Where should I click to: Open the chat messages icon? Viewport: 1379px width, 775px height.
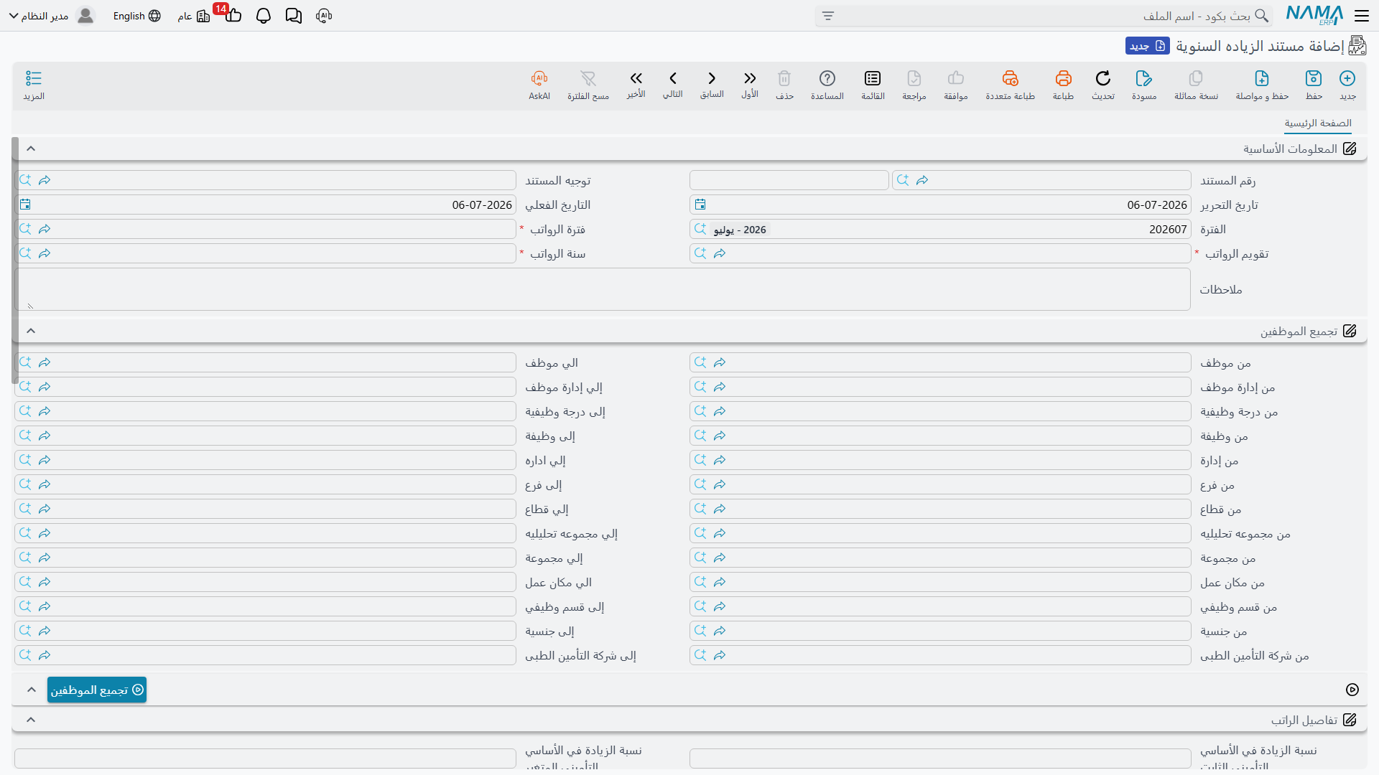(x=294, y=16)
